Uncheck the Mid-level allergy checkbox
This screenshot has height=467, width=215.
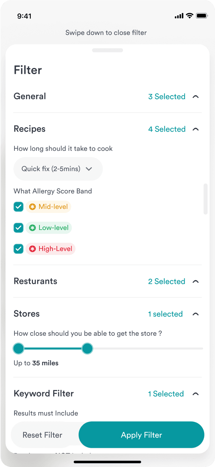(x=18, y=207)
